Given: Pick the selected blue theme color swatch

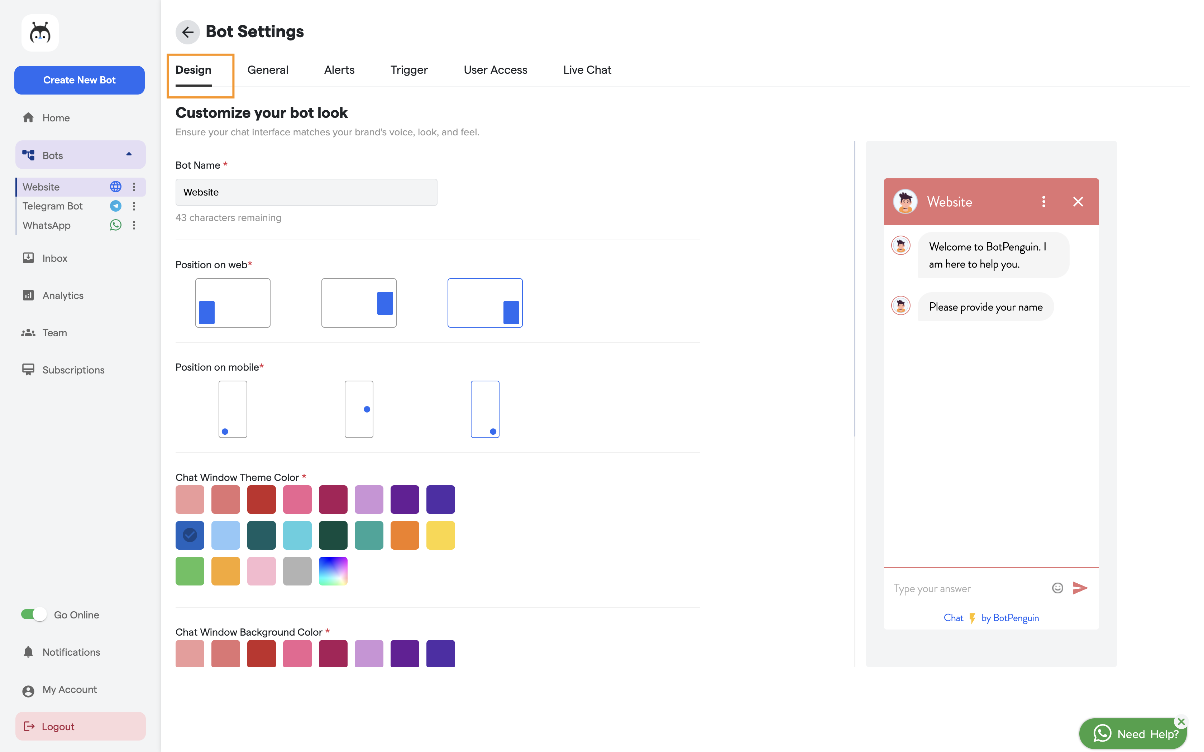Looking at the screenshot, I should [190, 535].
